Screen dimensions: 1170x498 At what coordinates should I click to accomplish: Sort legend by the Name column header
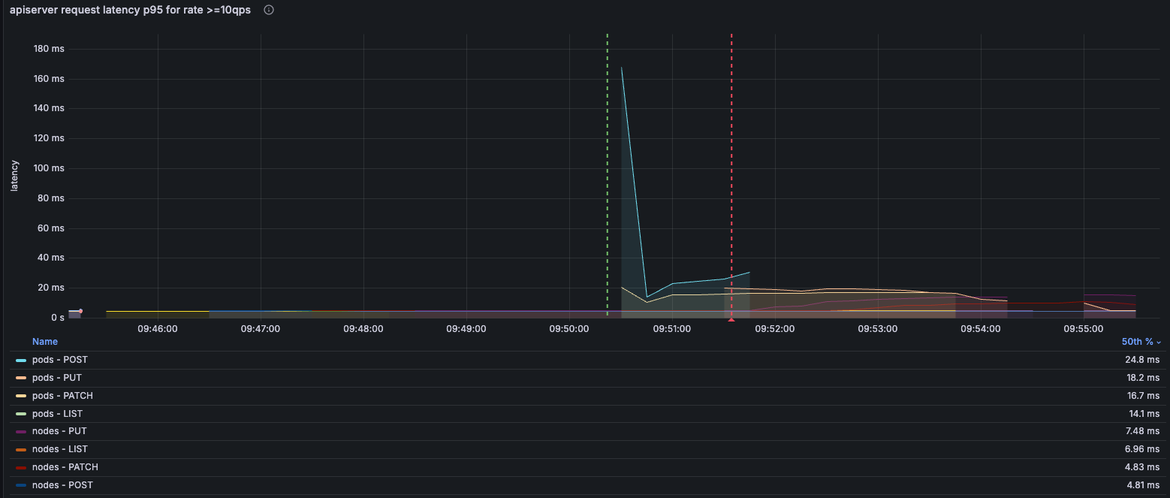45,342
